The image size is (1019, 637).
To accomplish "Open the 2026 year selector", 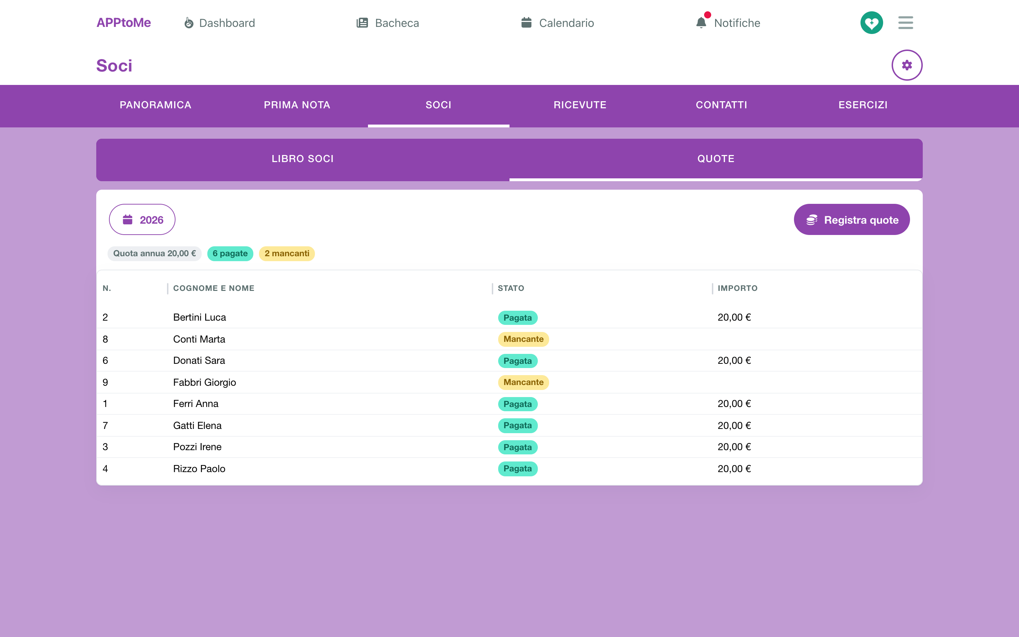I will [x=142, y=219].
